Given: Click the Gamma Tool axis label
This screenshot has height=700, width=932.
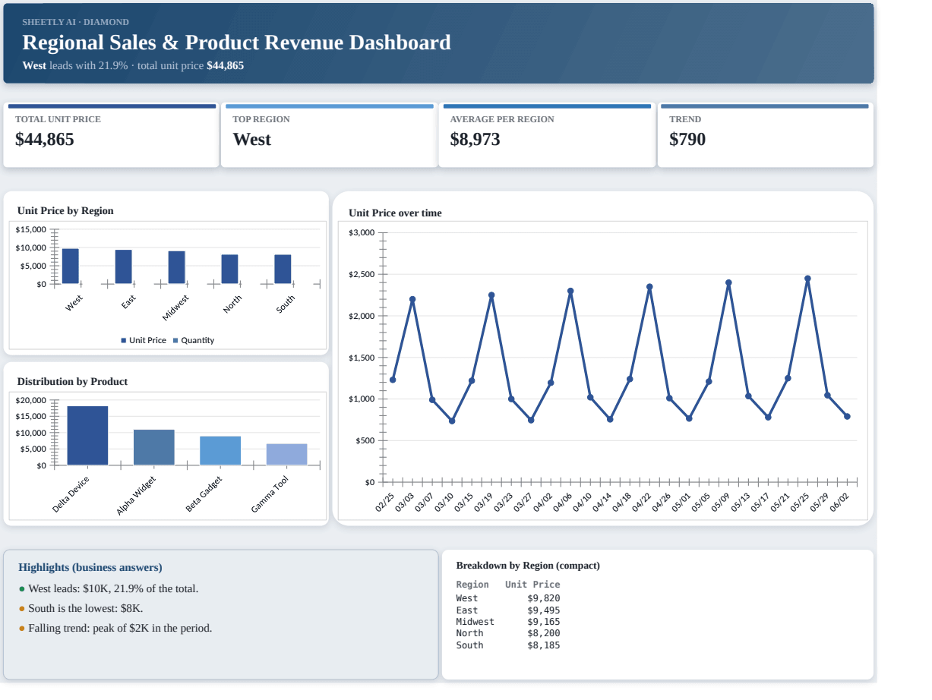Looking at the screenshot, I should pyautogui.click(x=270, y=493).
